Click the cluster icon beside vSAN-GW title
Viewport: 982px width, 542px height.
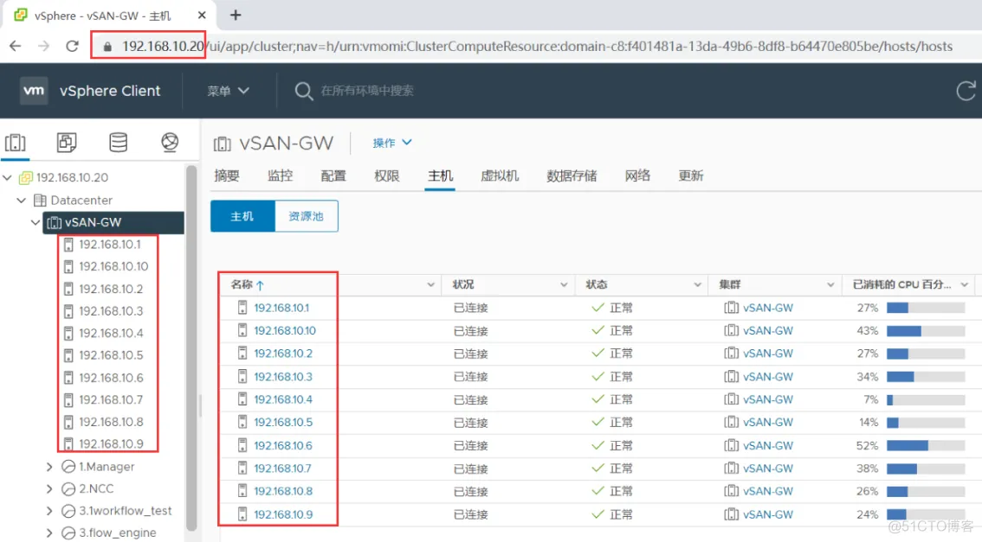223,143
